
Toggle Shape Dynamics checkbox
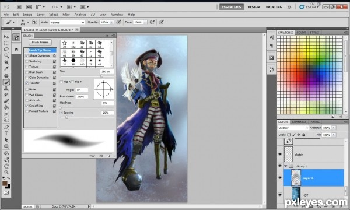coord(27,55)
